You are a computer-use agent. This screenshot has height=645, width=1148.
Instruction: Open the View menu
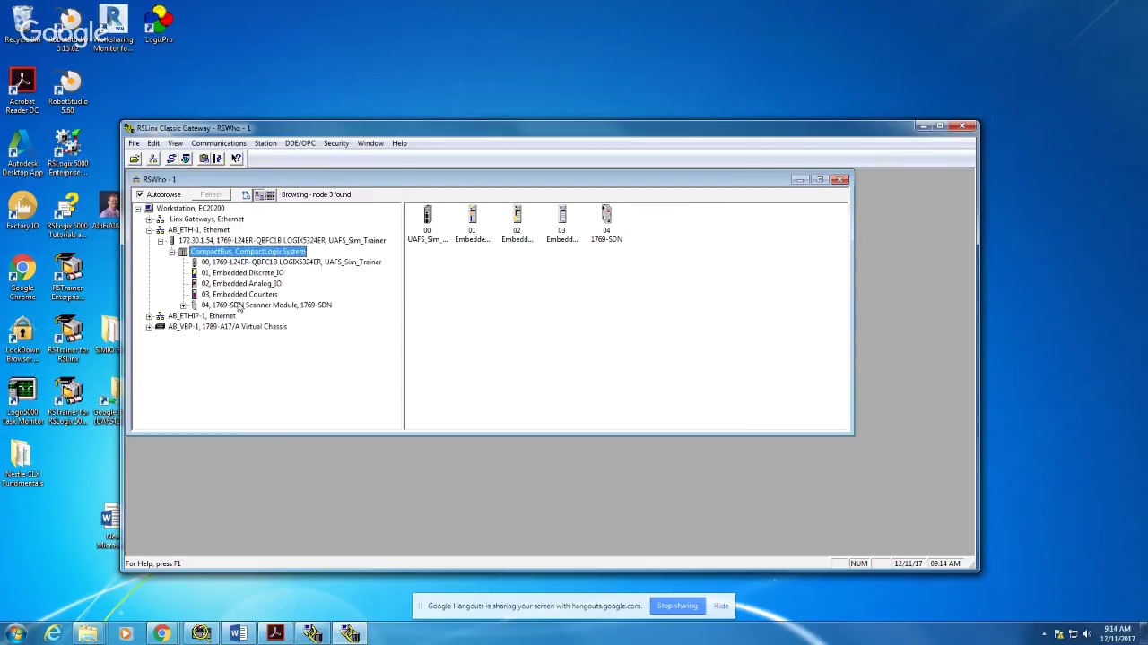tap(175, 143)
